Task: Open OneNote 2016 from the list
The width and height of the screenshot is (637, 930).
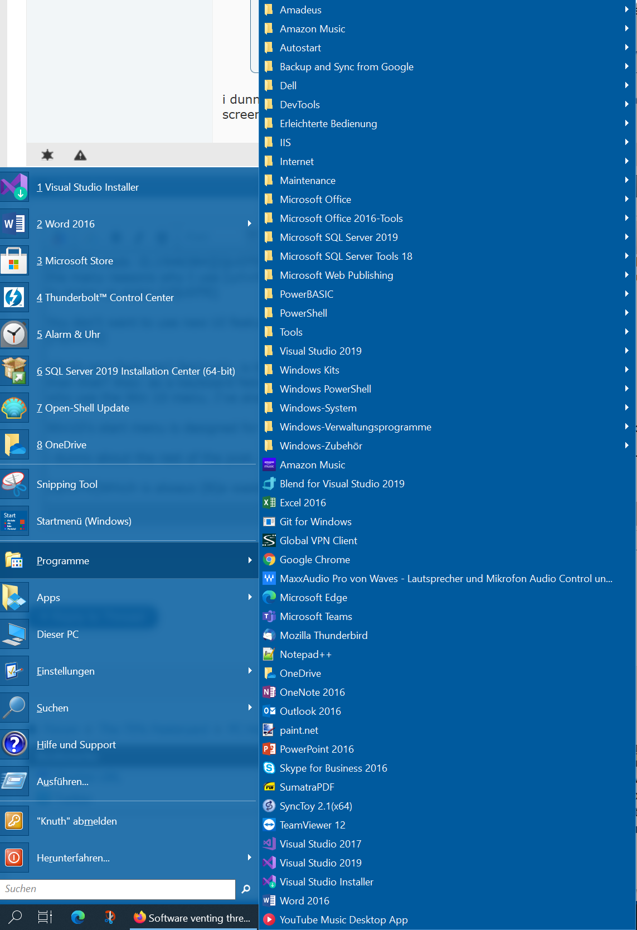Action: click(447, 692)
